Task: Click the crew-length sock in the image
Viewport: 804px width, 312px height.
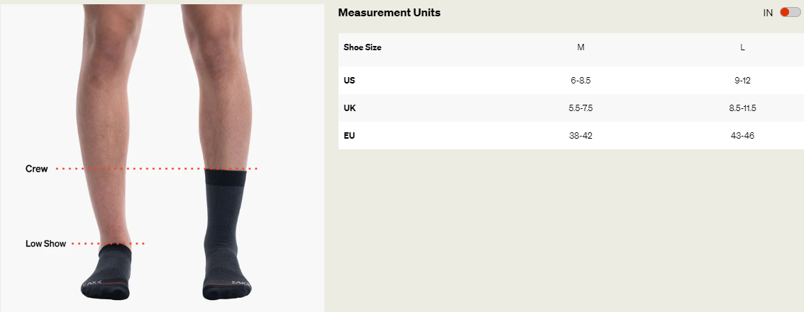Action: click(x=224, y=226)
